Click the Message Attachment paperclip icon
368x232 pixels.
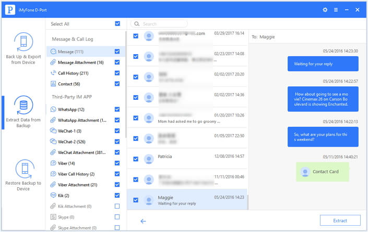point(53,62)
